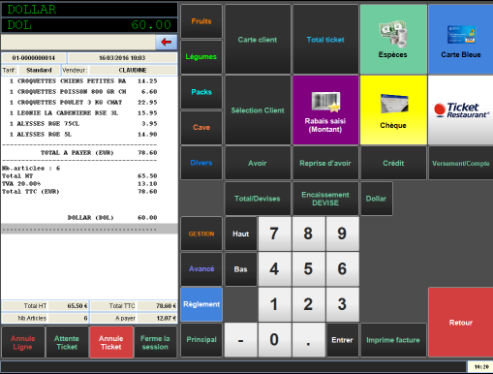Switch to the Cave category
The height and width of the screenshot is (374, 493).
click(x=201, y=128)
